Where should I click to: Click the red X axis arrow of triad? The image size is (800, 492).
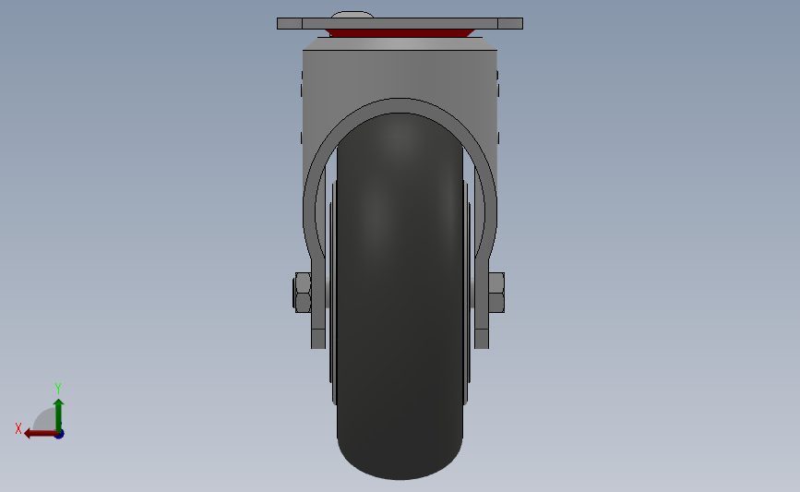(x=41, y=434)
